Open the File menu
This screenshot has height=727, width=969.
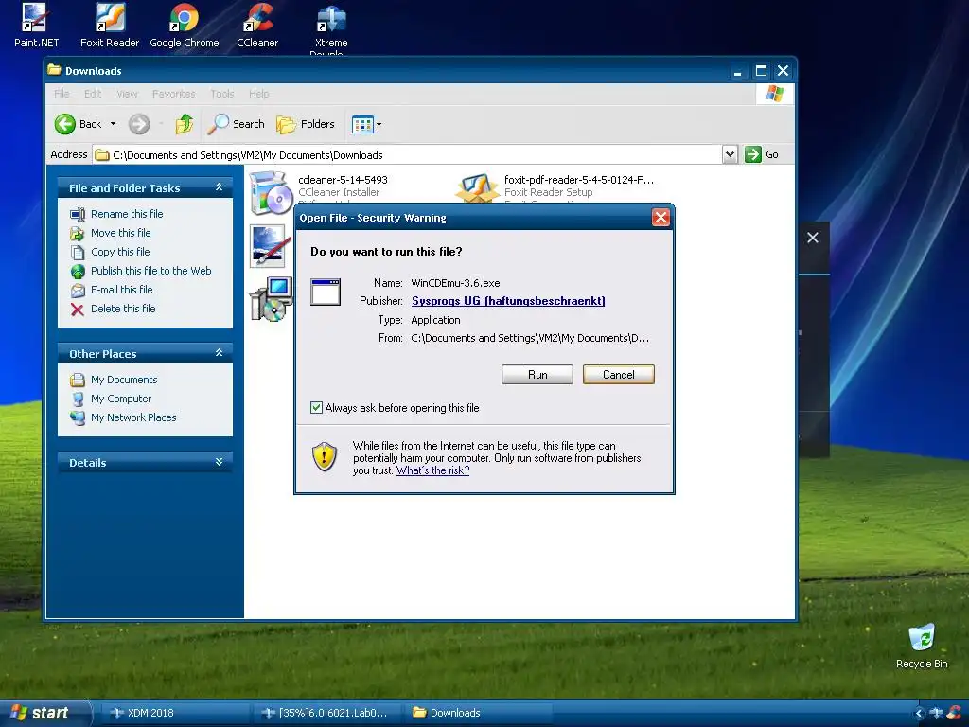pyautogui.click(x=62, y=94)
